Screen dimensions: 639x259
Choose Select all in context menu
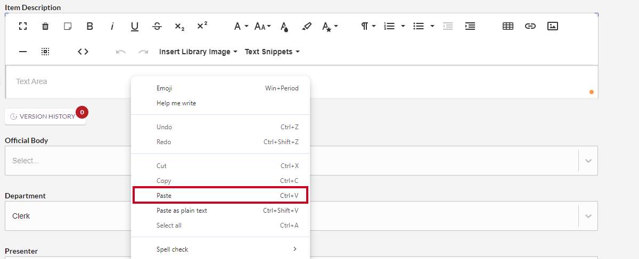(x=220, y=225)
